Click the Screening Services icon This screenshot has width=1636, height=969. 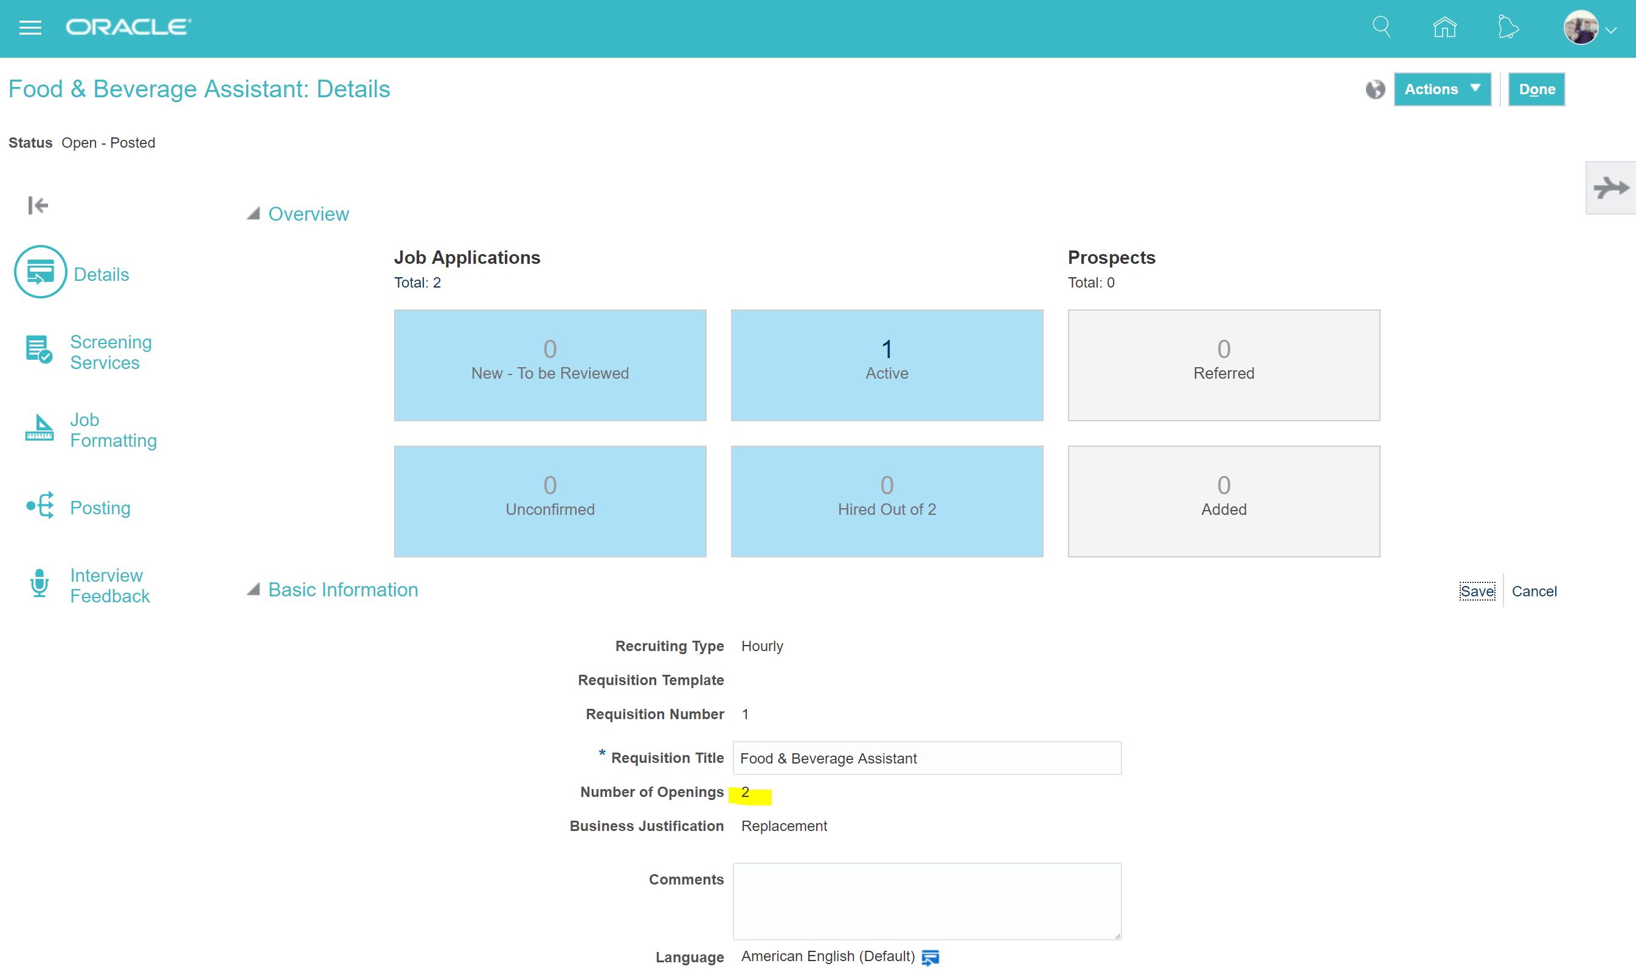38,350
